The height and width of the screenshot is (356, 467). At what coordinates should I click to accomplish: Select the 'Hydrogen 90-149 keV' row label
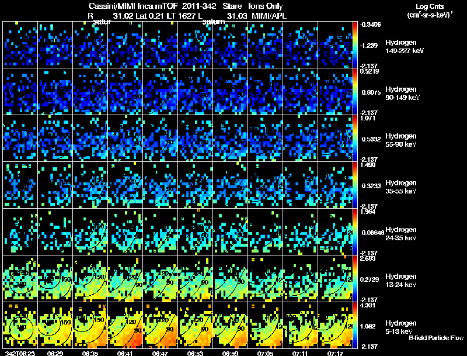[402, 94]
